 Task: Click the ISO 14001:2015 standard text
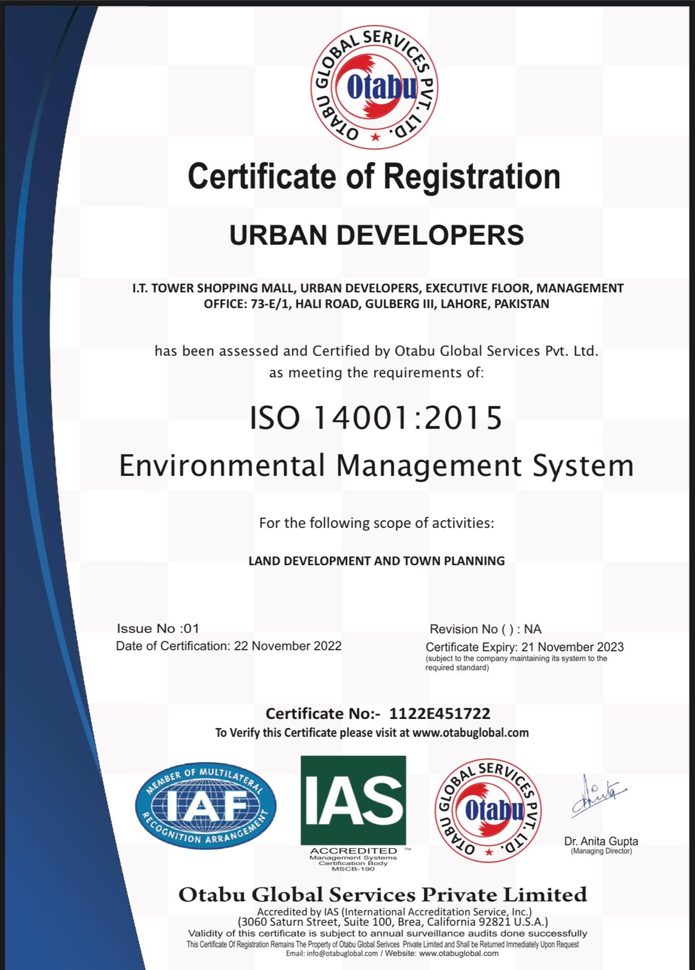pyautogui.click(x=376, y=418)
